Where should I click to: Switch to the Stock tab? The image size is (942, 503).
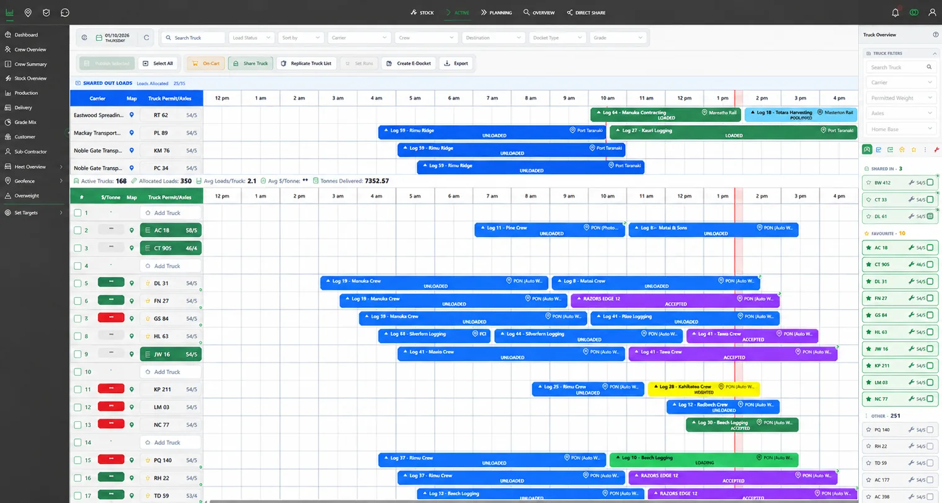(x=422, y=12)
